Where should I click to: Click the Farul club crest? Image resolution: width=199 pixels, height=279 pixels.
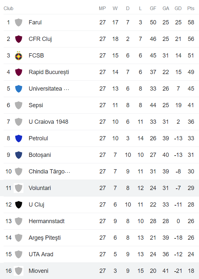tap(19, 22)
